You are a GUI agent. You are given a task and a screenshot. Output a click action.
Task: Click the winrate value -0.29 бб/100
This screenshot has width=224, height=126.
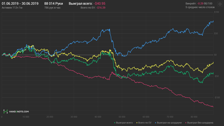[204, 3]
